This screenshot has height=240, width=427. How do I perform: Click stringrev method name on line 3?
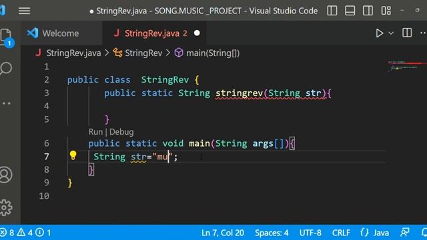click(239, 93)
